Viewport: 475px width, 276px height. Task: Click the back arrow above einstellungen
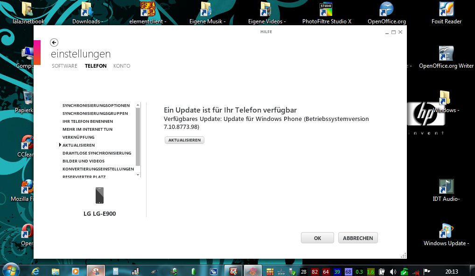[54, 42]
